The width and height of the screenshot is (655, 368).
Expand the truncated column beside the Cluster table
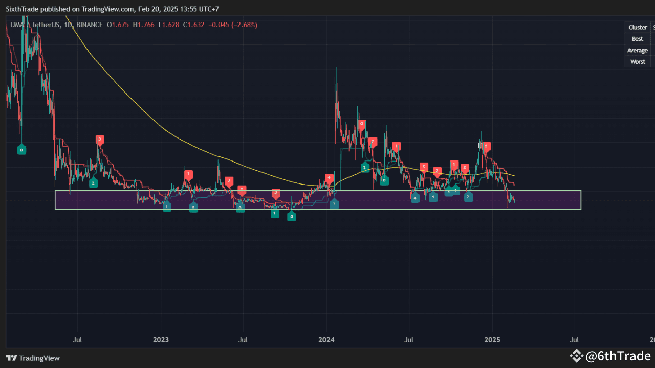pyautogui.click(x=652, y=27)
